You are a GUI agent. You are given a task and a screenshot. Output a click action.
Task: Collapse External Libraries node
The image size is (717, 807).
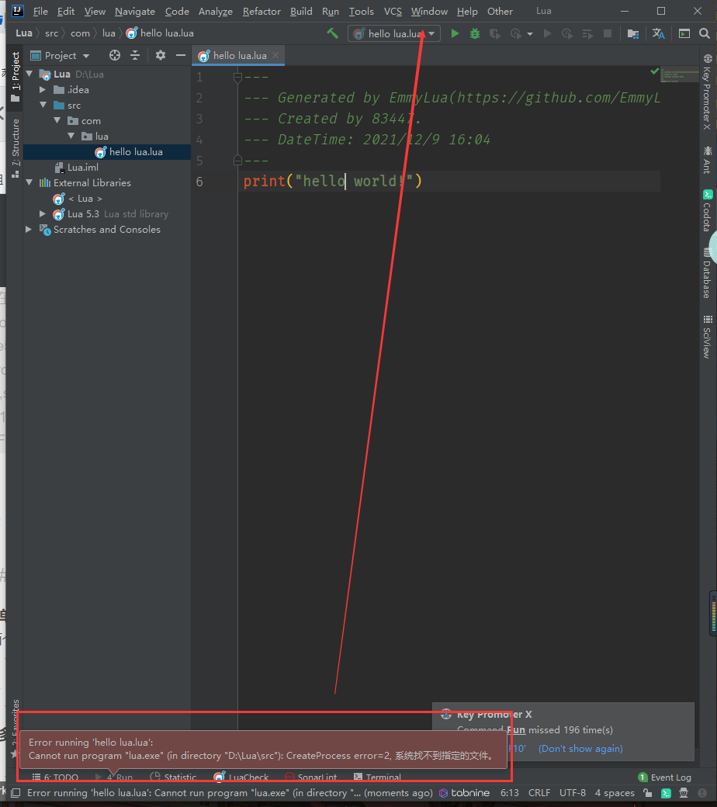[29, 182]
